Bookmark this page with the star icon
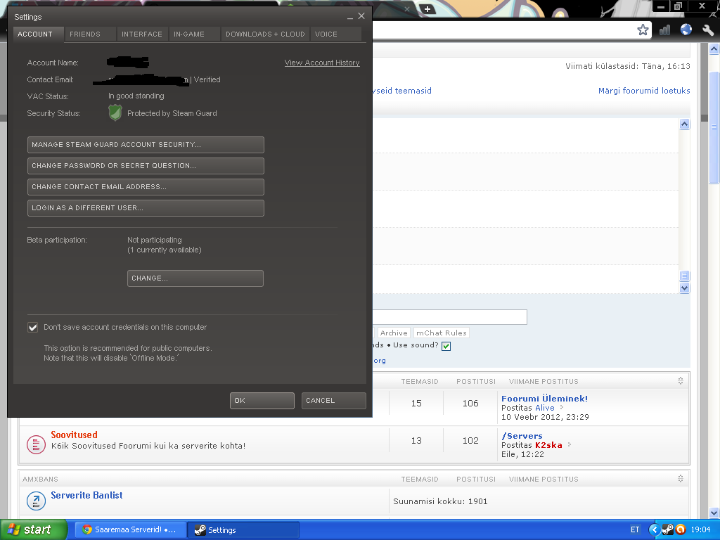Image resolution: width=720 pixels, height=540 pixels. 643,30
